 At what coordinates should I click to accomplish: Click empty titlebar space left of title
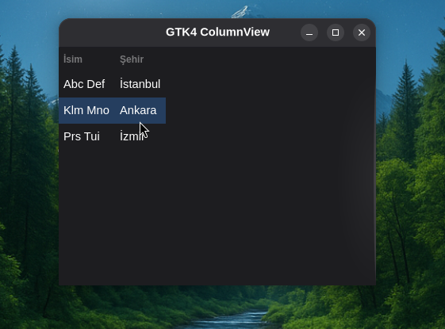click(x=112, y=33)
